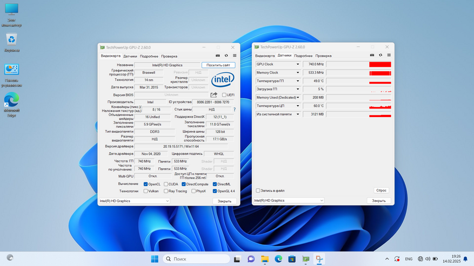This screenshot has height=266, width=474.
Task: Open the hamburger menu in left GPU-Z window
Action: click(235, 56)
